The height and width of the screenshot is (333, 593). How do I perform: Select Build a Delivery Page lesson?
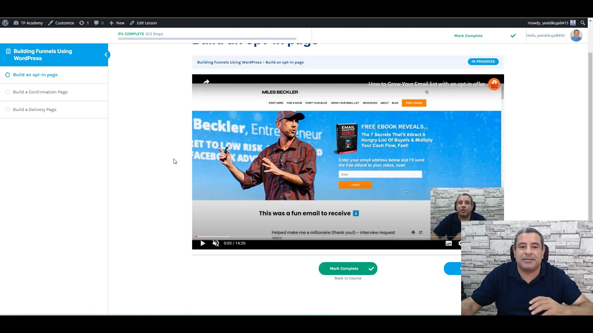click(35, 109)
